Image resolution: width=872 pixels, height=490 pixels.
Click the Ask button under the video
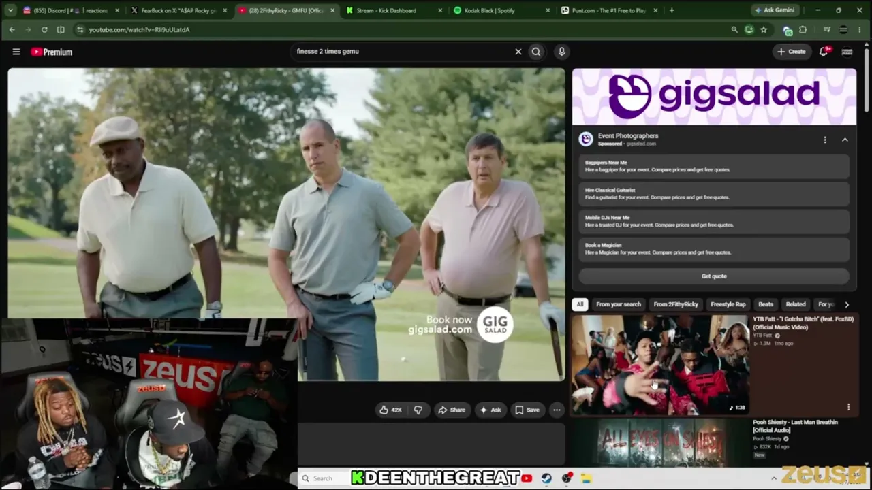coord(490,410)
